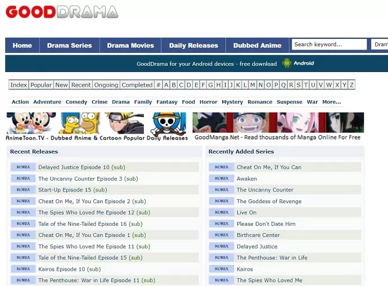Click the KOREA badge beside Awaken

pos(222,178)
